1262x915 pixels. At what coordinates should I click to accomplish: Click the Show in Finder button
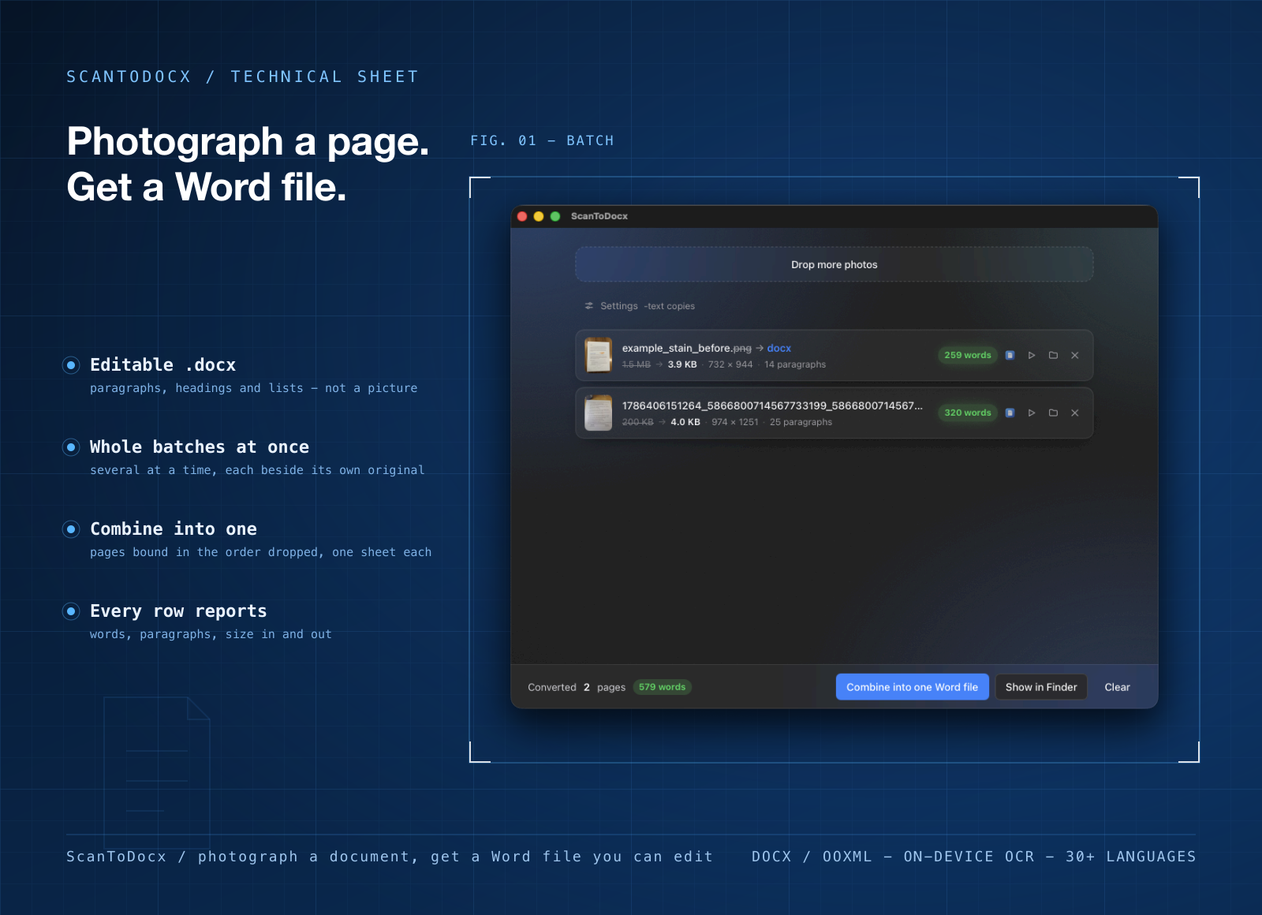1041,687
